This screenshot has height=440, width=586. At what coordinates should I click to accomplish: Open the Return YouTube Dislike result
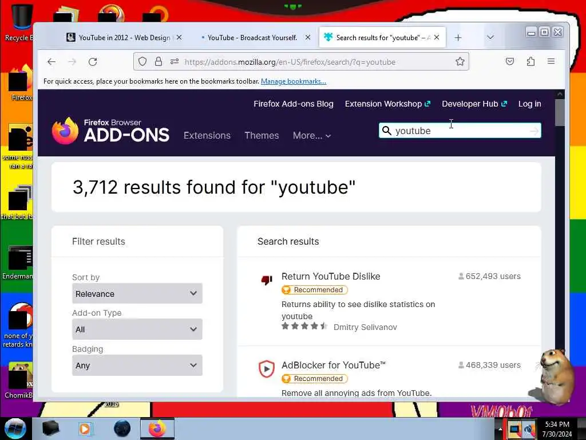[331, 277]
